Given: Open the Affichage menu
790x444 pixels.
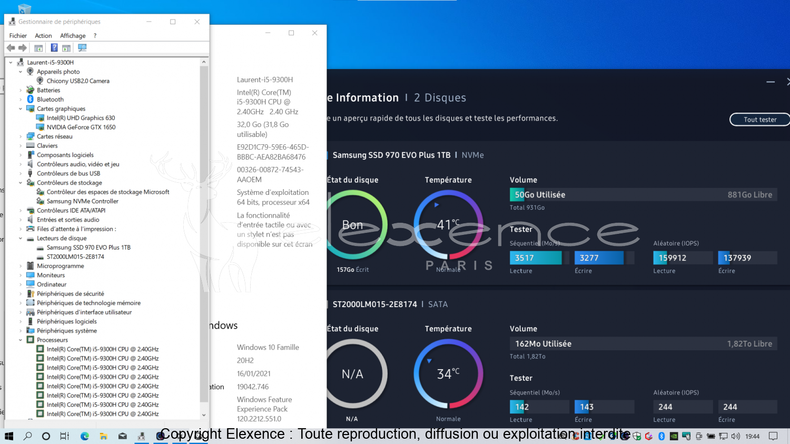Looking at the screenshot, I should tap(73, 36).
